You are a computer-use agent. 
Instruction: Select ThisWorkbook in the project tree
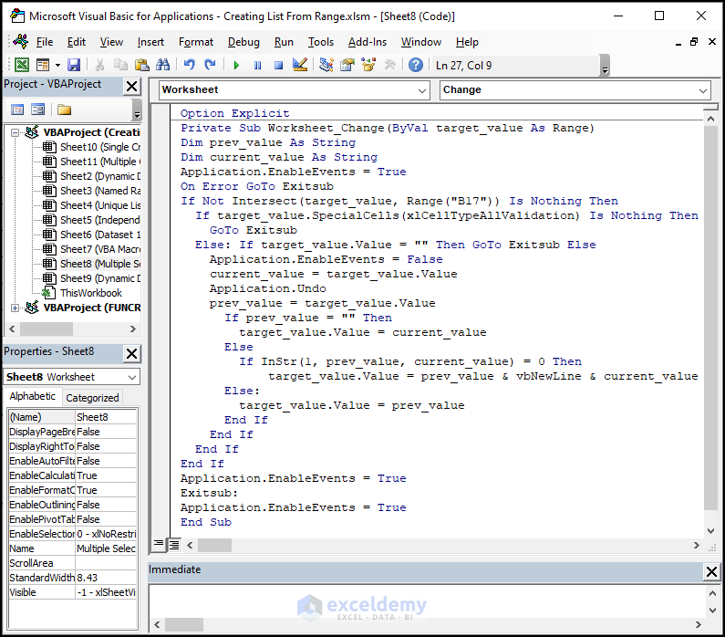(90, 293)
